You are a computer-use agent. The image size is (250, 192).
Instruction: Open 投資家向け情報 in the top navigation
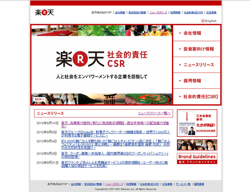[137, 13]
